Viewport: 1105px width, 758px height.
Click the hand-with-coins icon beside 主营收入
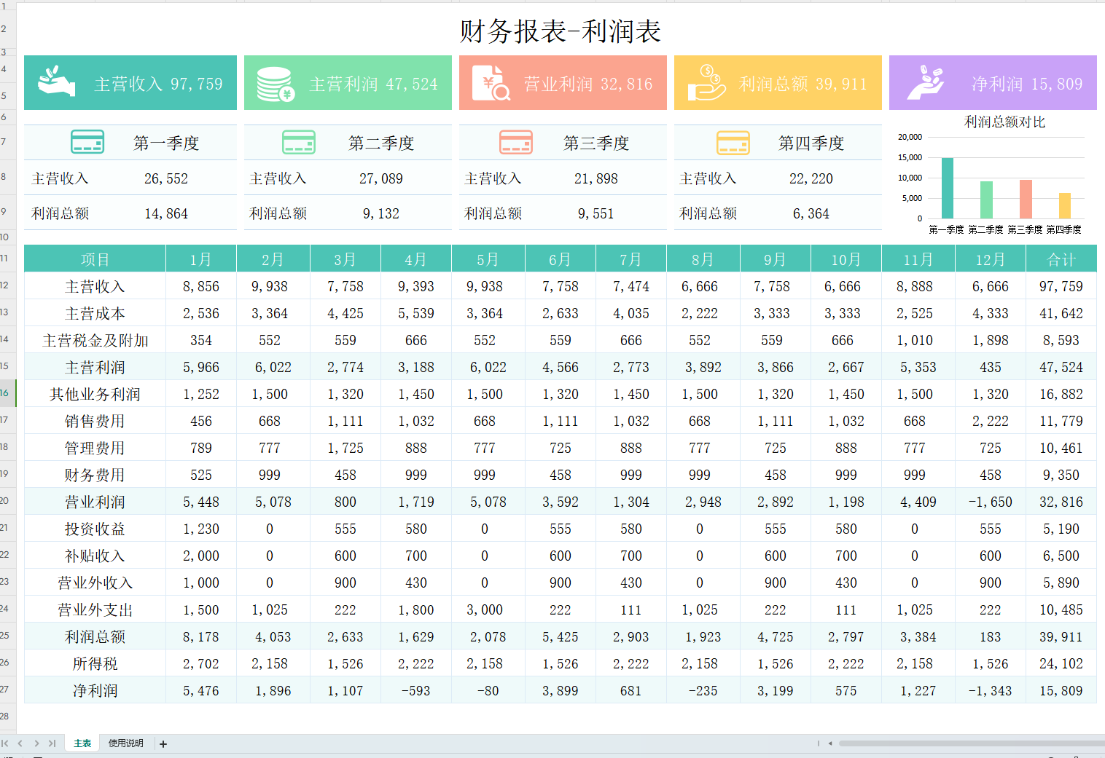point(57,82)
